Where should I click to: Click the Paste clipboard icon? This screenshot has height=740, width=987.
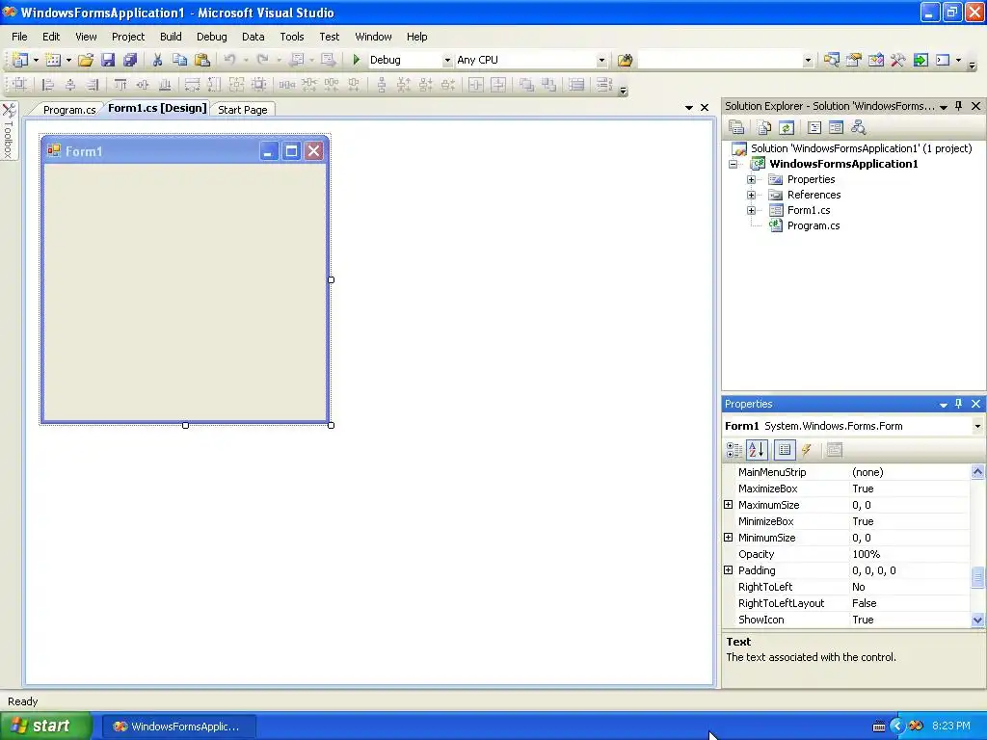pos(202,60)
